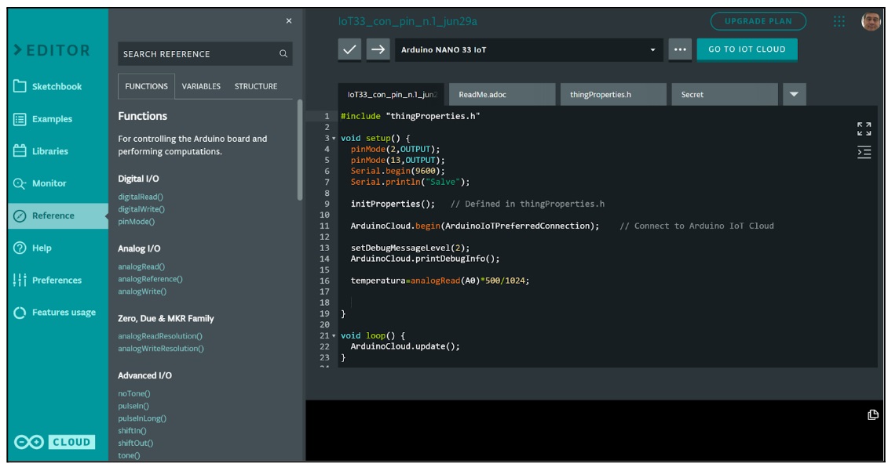Open the analogRead() reference link
888x467 pixels.
141,266
